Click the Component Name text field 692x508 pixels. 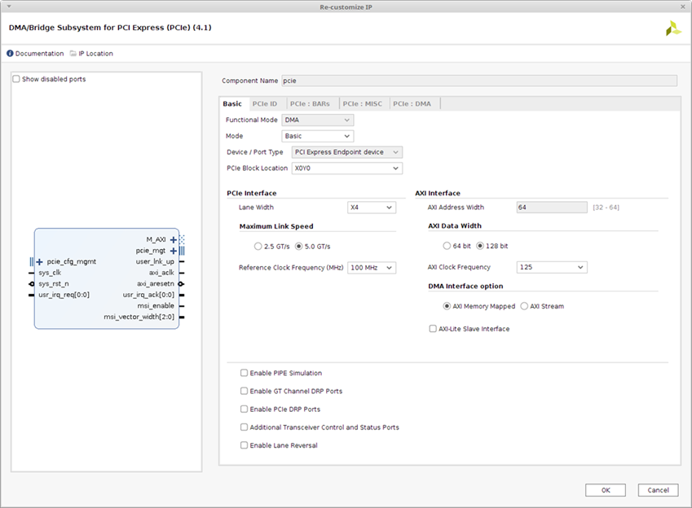[x=478, y=81]
